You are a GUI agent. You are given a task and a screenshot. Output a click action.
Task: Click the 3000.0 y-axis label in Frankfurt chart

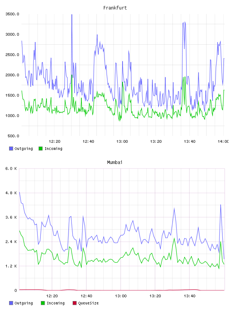(x=12, y=34)
